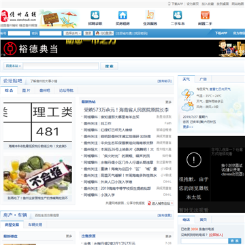Click the 立即加入 link in the phone panel
The height and width of the screenshot is (245, 245).
[x=216, y=235]
